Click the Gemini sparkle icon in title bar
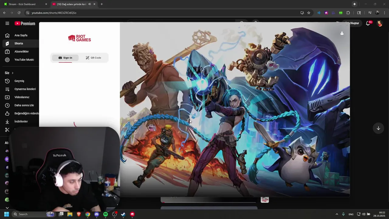Image resolution: width=389 pixels, height=219 pixels. tap(354, 4)
